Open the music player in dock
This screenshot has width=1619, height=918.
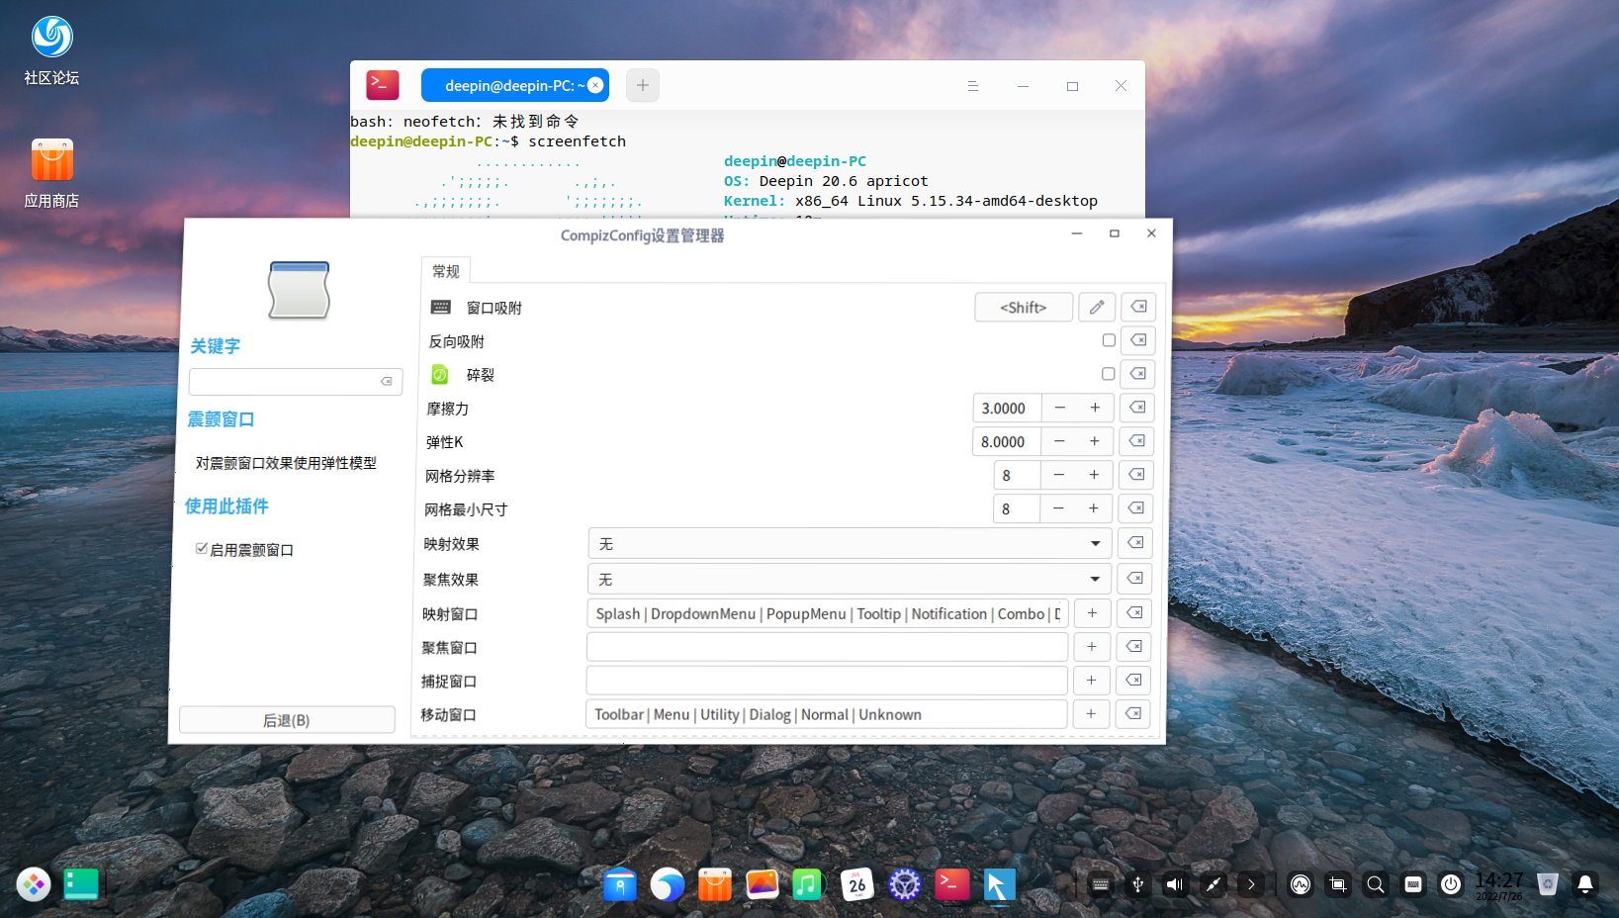pyautogui.click(x=808, y=884)
